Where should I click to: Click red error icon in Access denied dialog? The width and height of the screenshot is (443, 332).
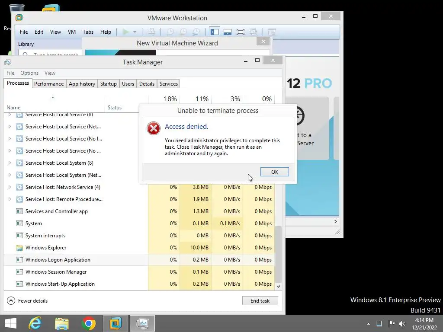point(154,128)
